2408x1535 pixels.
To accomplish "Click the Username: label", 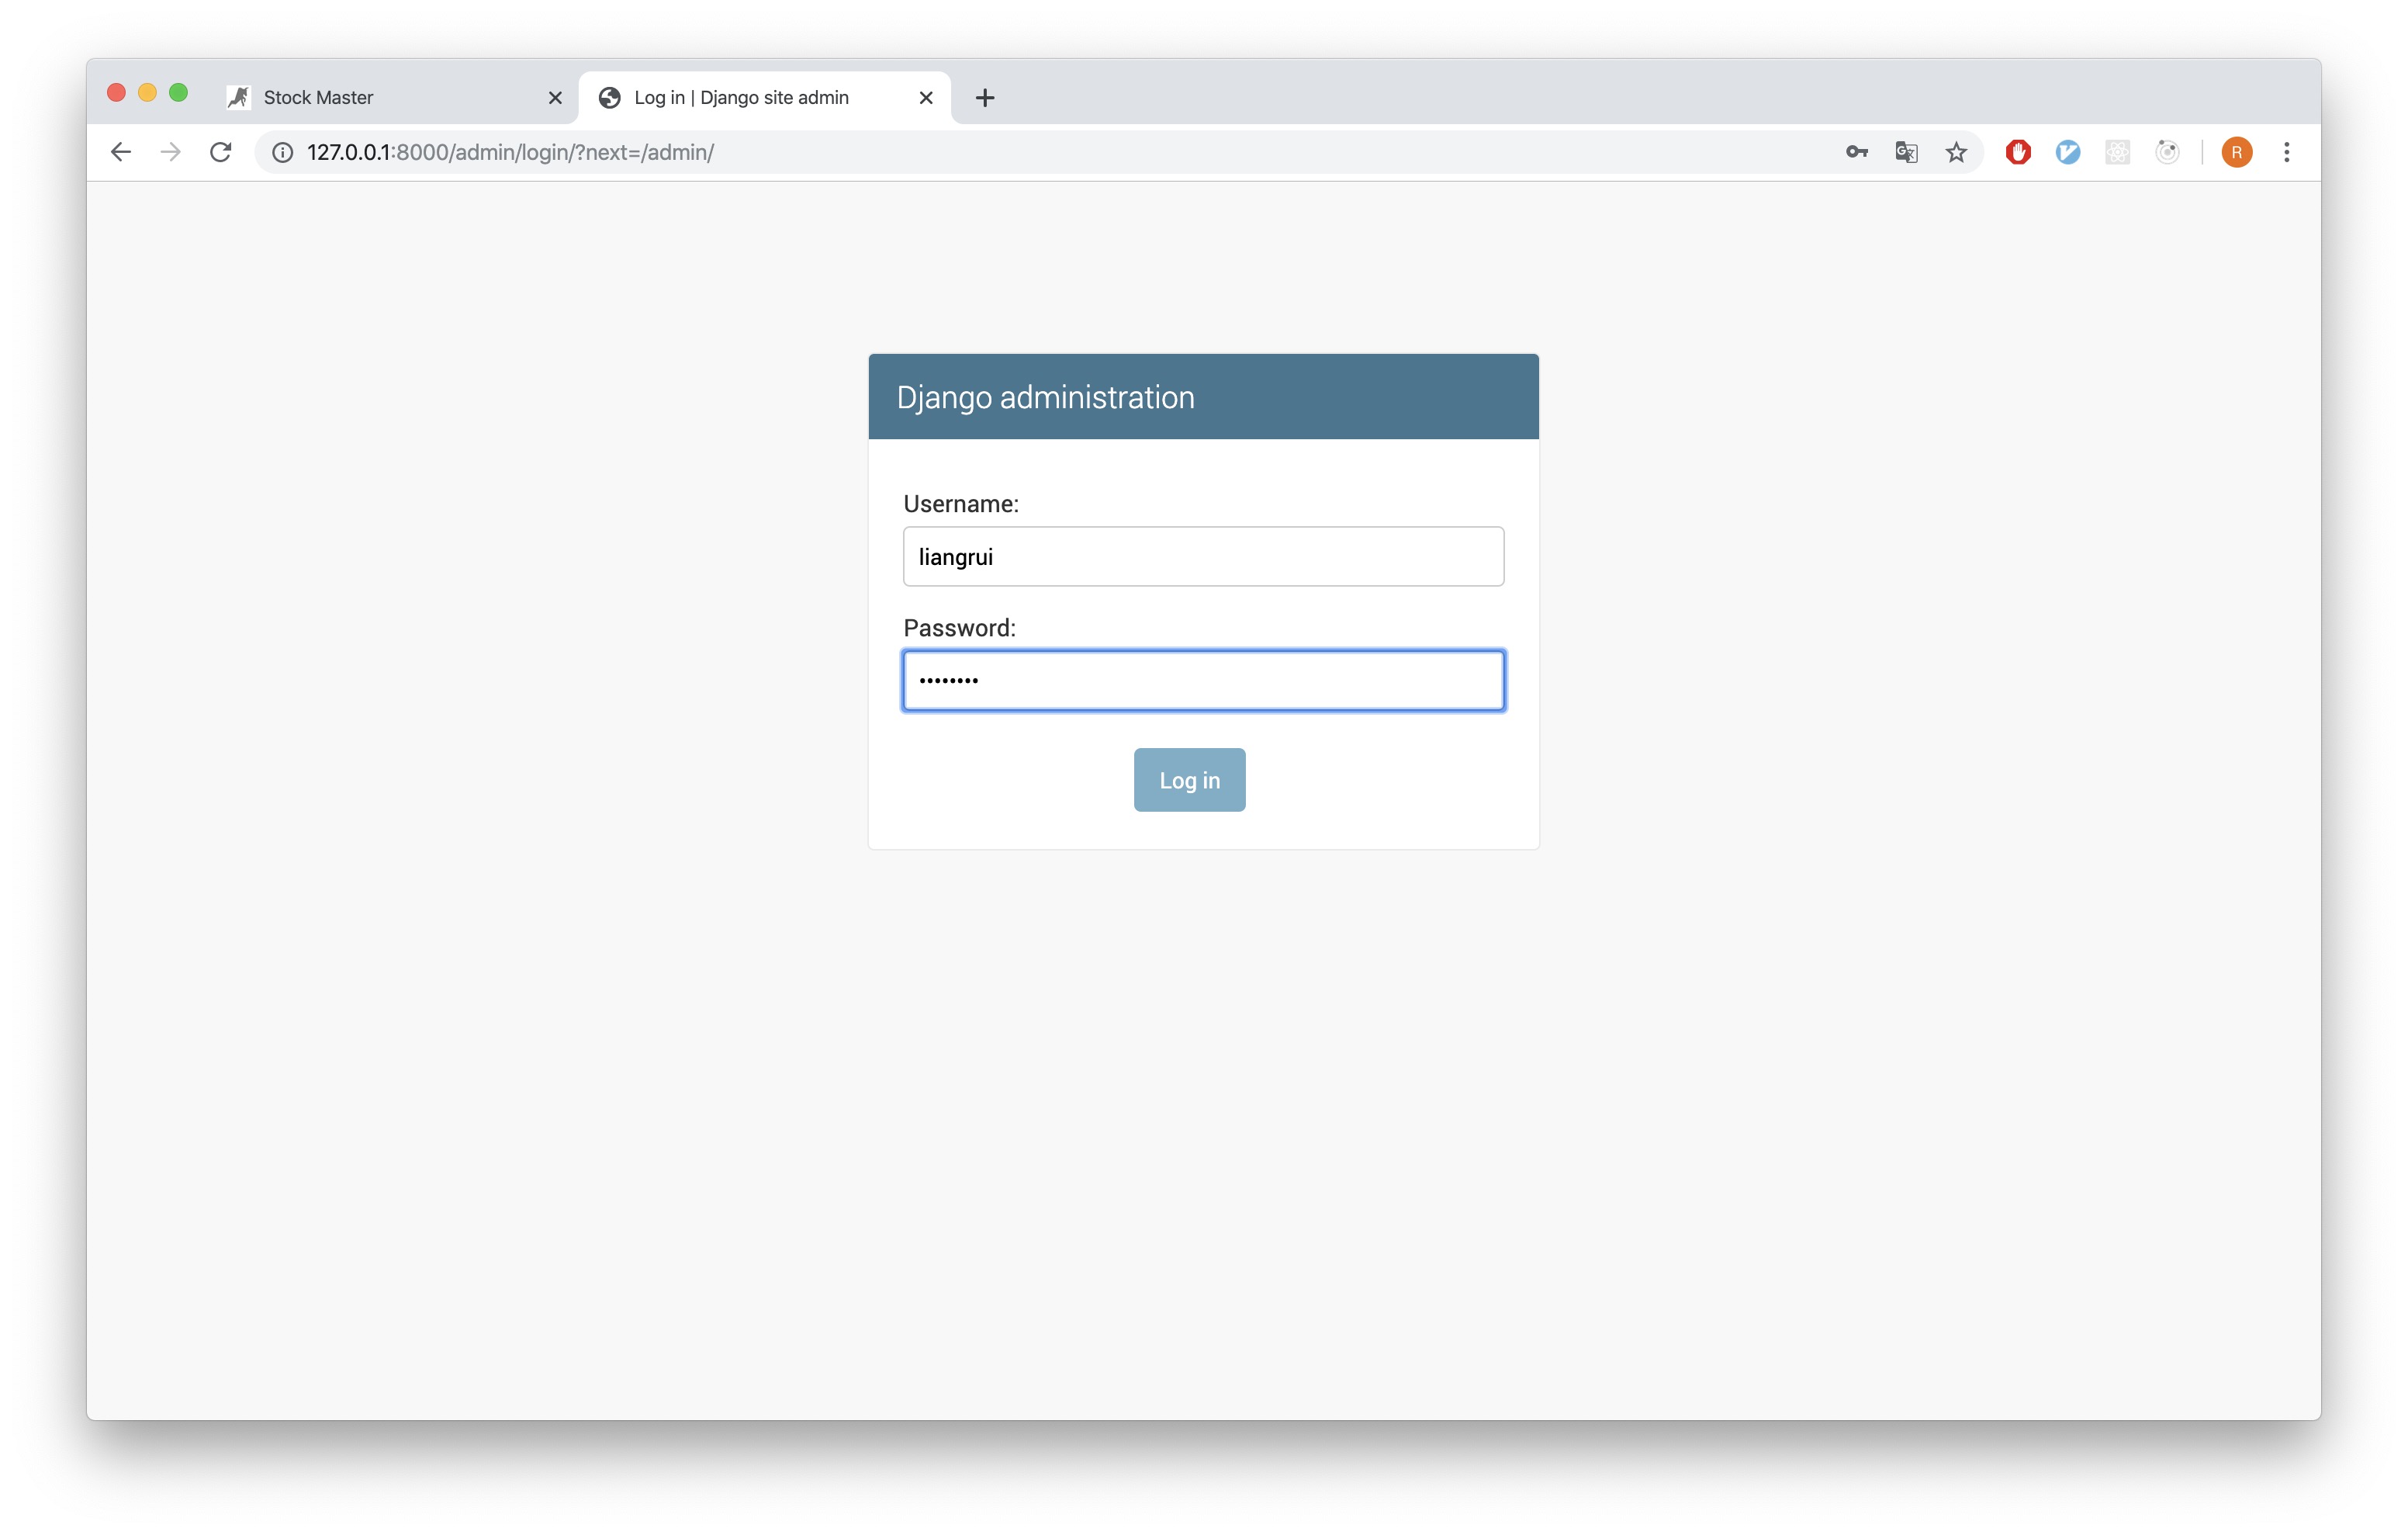I will click(x=961, y=504).
